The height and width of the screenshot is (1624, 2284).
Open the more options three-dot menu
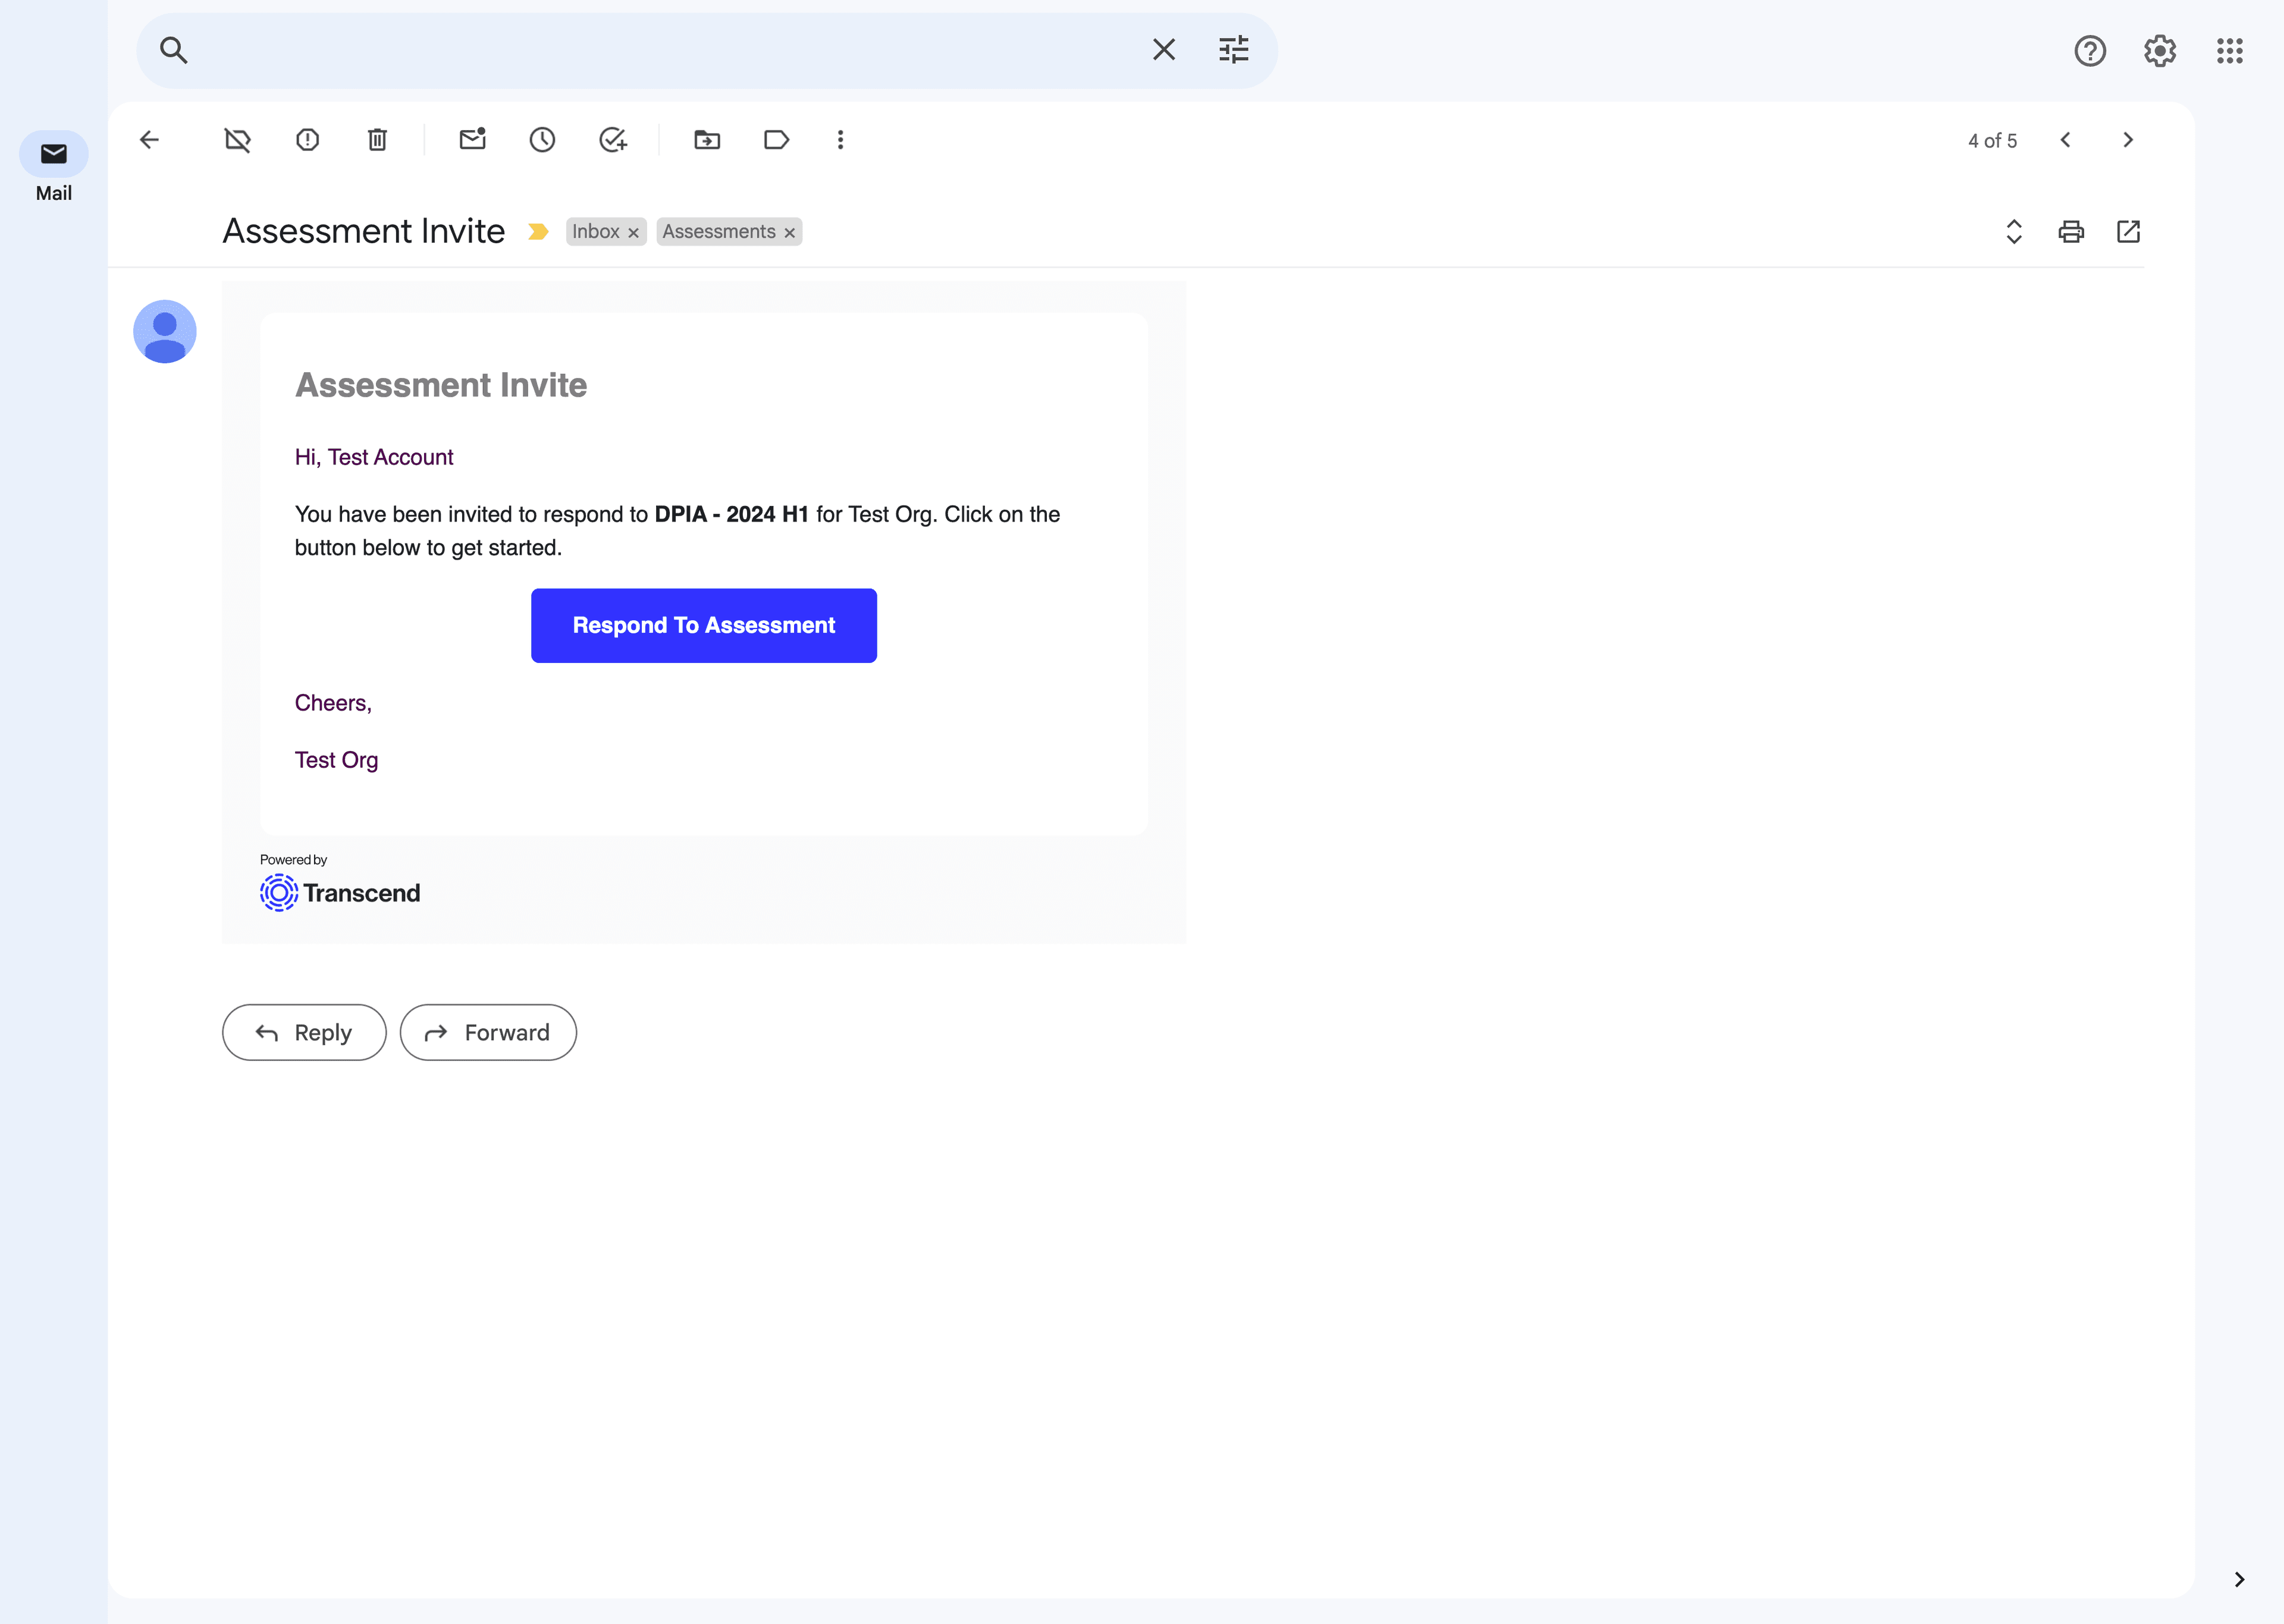(x=840, y=140)
